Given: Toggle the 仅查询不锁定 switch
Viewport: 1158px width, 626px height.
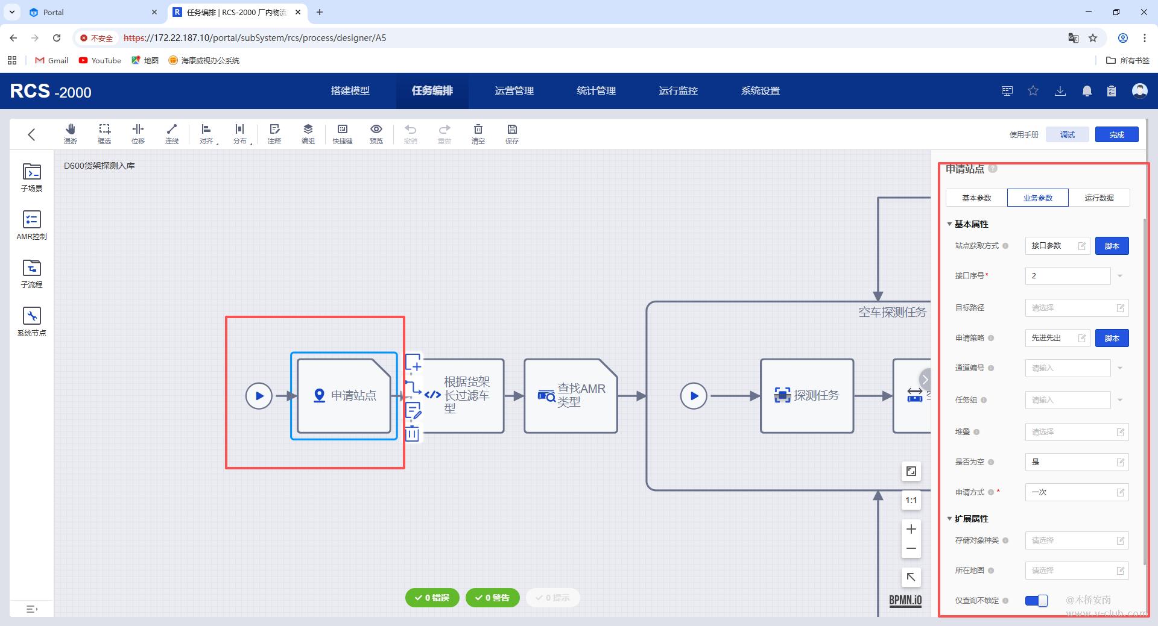Looking at the screenshot, I should [x=1036, y=600].
